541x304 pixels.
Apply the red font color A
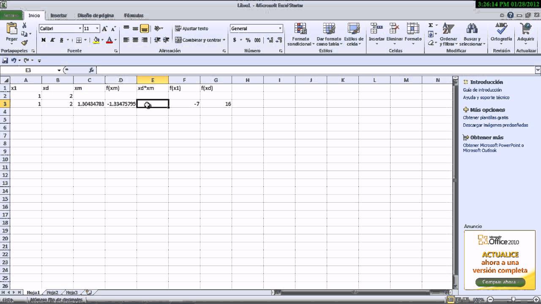pos(109,40)
